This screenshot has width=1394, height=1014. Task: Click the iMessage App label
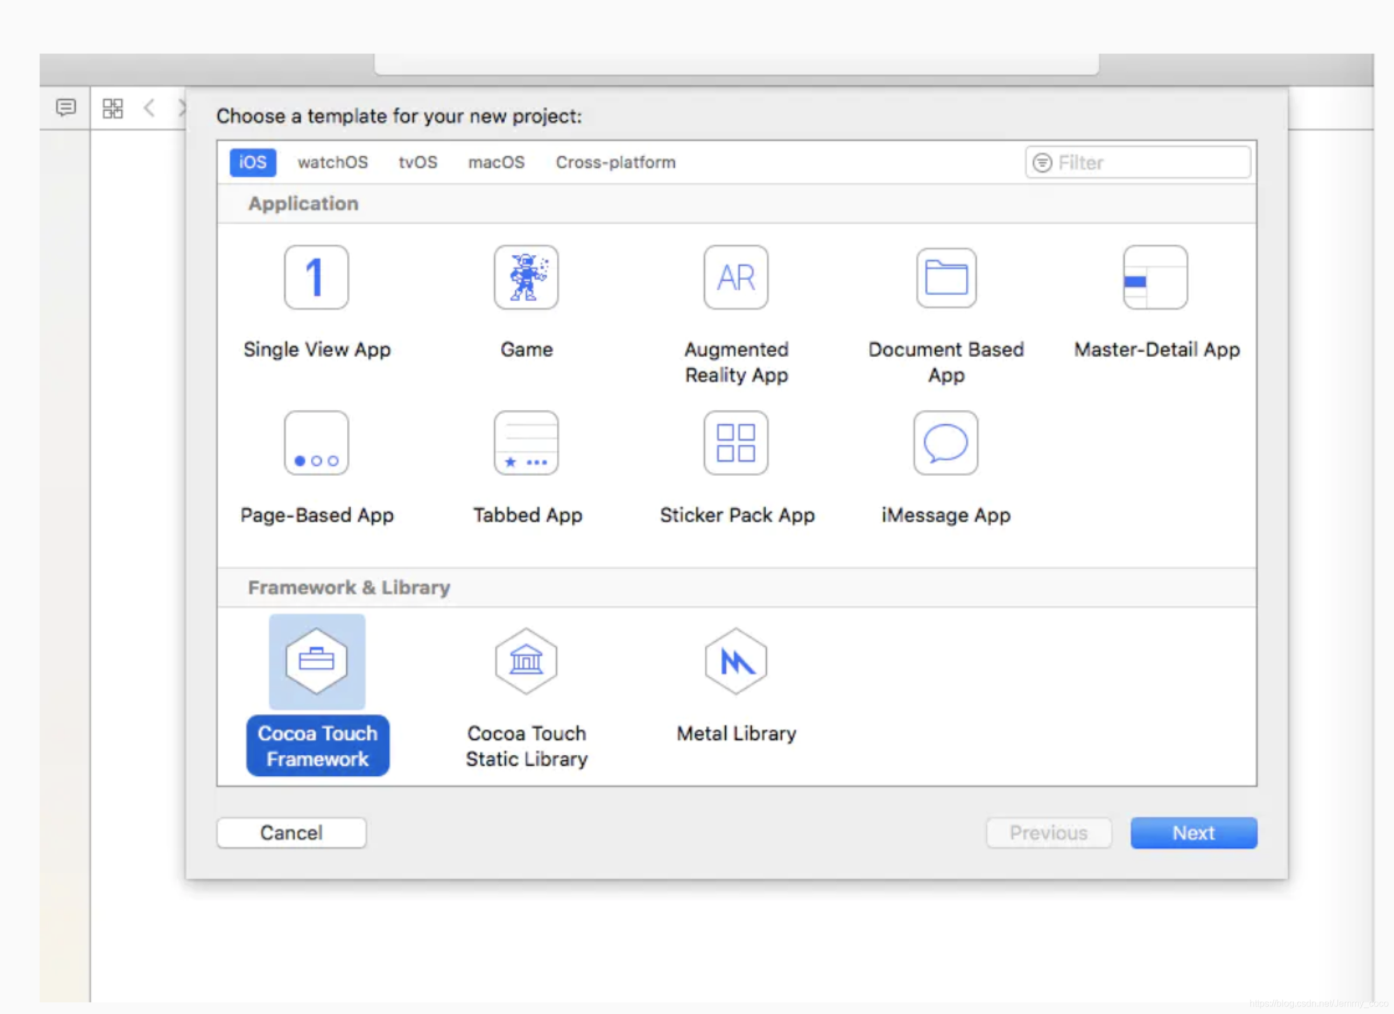click(x=946, y=515)
